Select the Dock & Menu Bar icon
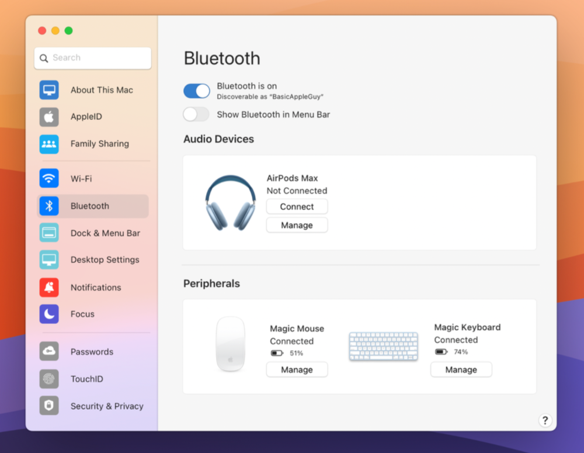The image size is (584, 453). tap(49, 233)
